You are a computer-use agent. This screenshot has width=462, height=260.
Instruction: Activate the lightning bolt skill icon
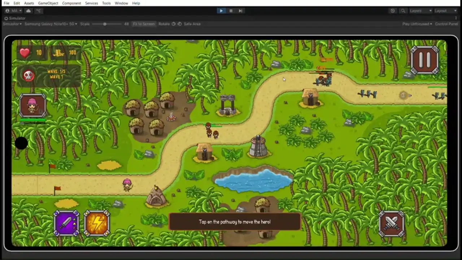point(97,223)
